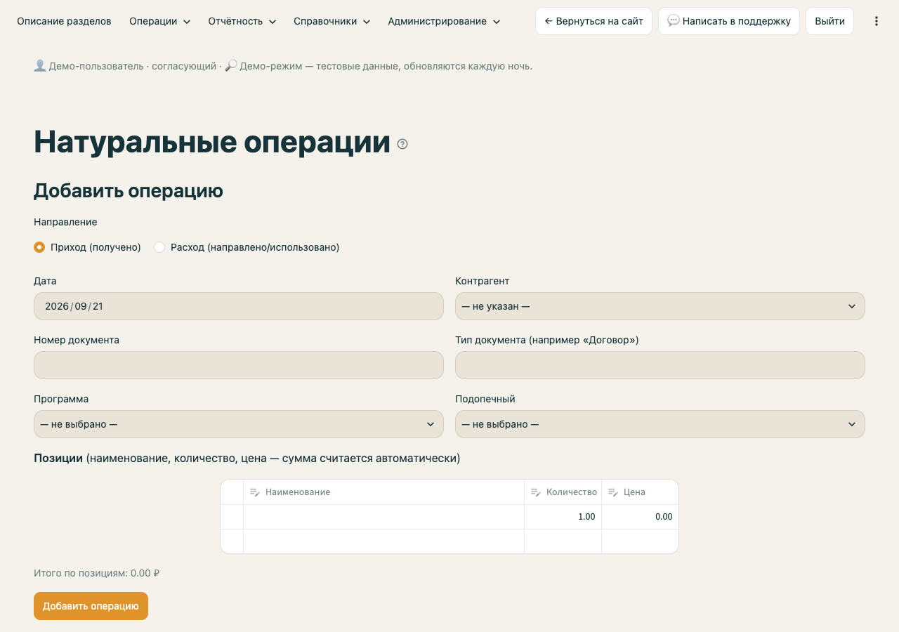The height and width of the screenshot is (632, 899).
Task: Expand the Операции menu
Action: click(x=160, y=21)
